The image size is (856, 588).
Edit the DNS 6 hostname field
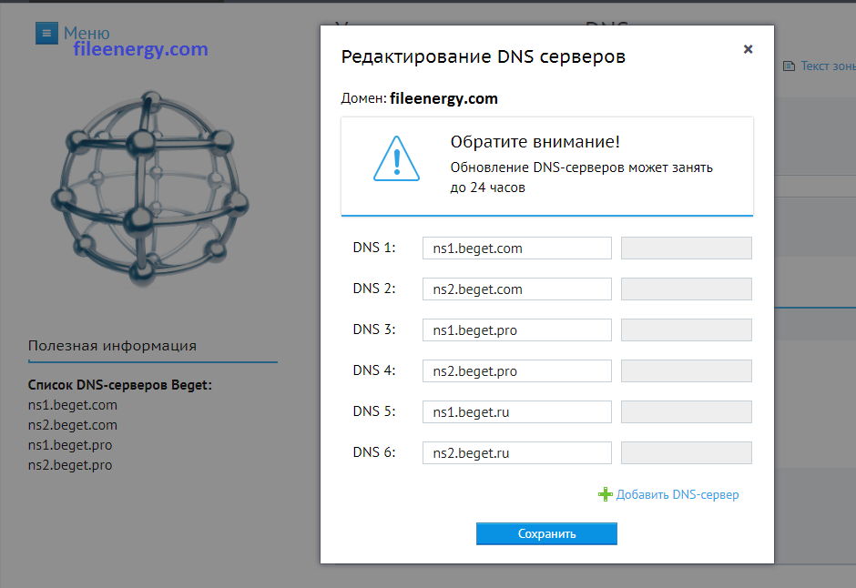tap(517, 452)
